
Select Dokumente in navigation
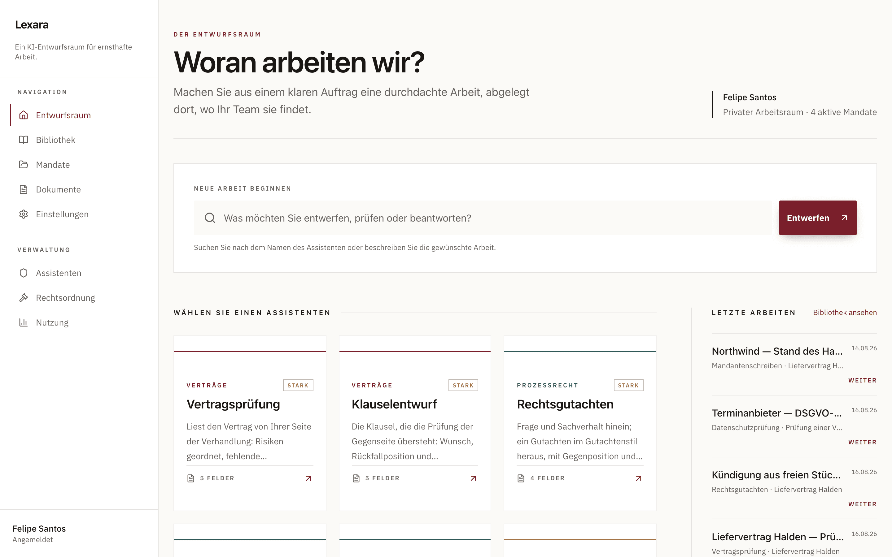coord(79,189)
